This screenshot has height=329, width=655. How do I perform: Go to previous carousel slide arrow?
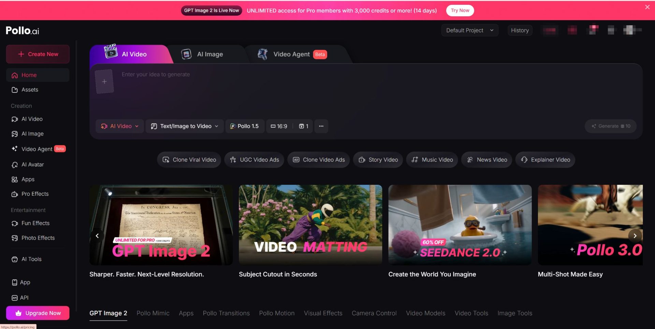coord(97,236)
